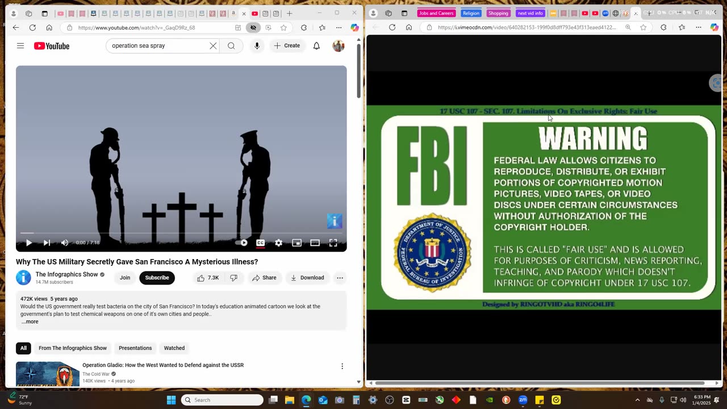The width and height of the screenshot is (727, 409).
Task: Open the YouTube hamburger guide menu
Action: click(20, 46)
